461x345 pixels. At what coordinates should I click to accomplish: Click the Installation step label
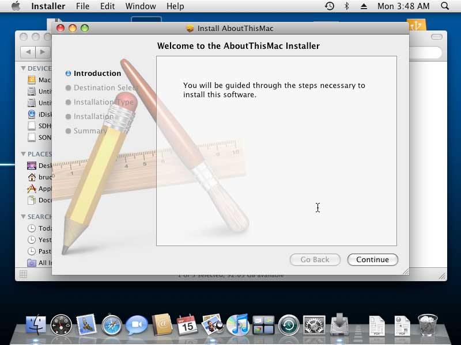click(93, 117)
